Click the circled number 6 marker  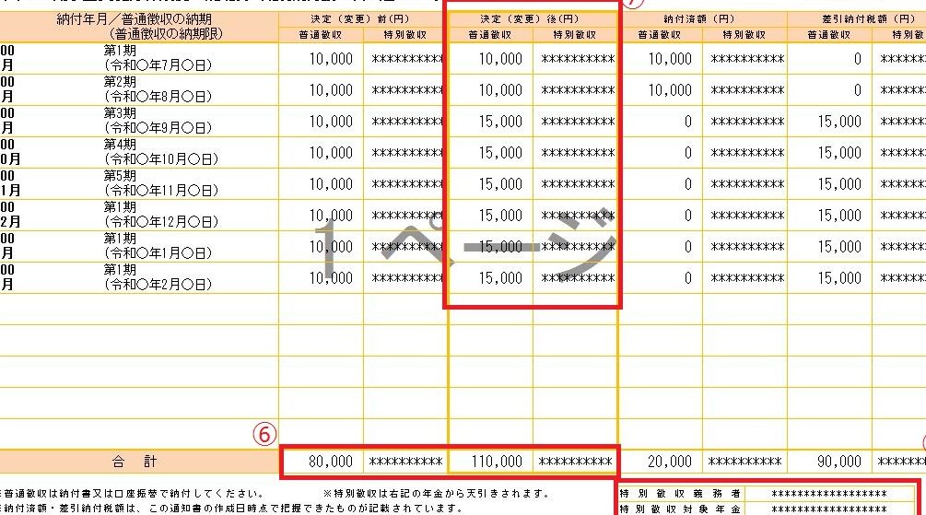pos(265,435)
